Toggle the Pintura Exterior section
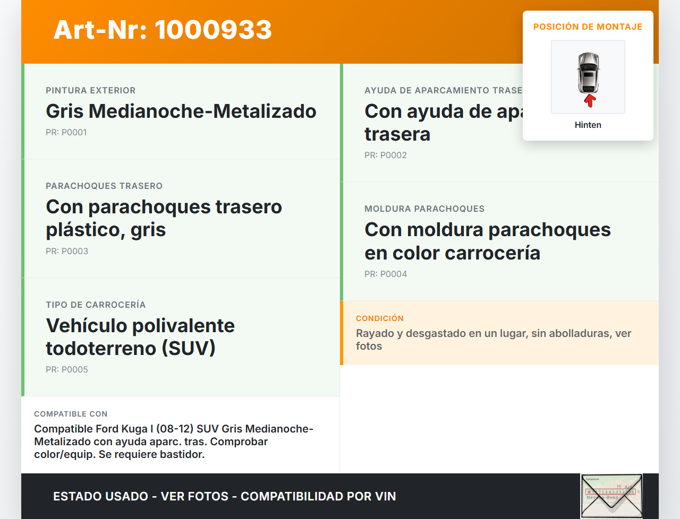 click(181, 110)
